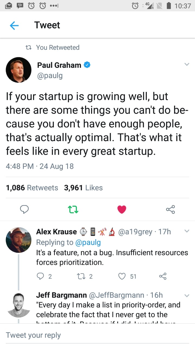This screenshot has height=346, width=195.
Task: Open options chevron on Alex Krause's reply
Action: point(187,231)
